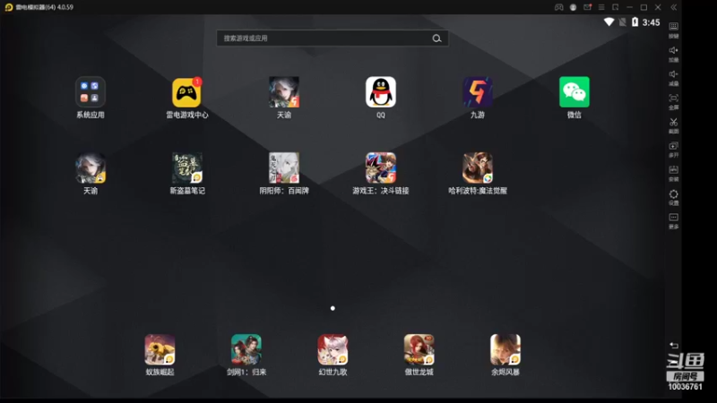The image size is (717, 403).
Task: Open 剑网1：归来 from the dock
Action: point(246,349)
